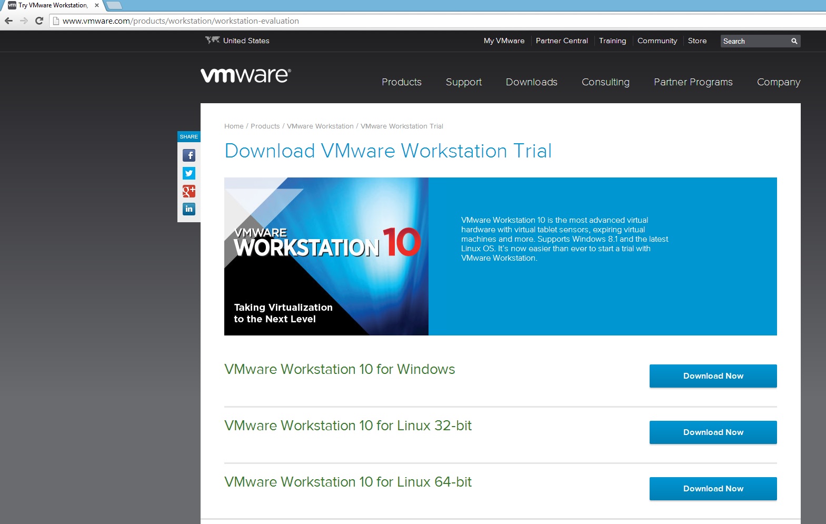Share page on Facebook icon
Viewport: 826px width, 524px height.
pyautogui.click(x=188, y=155)
